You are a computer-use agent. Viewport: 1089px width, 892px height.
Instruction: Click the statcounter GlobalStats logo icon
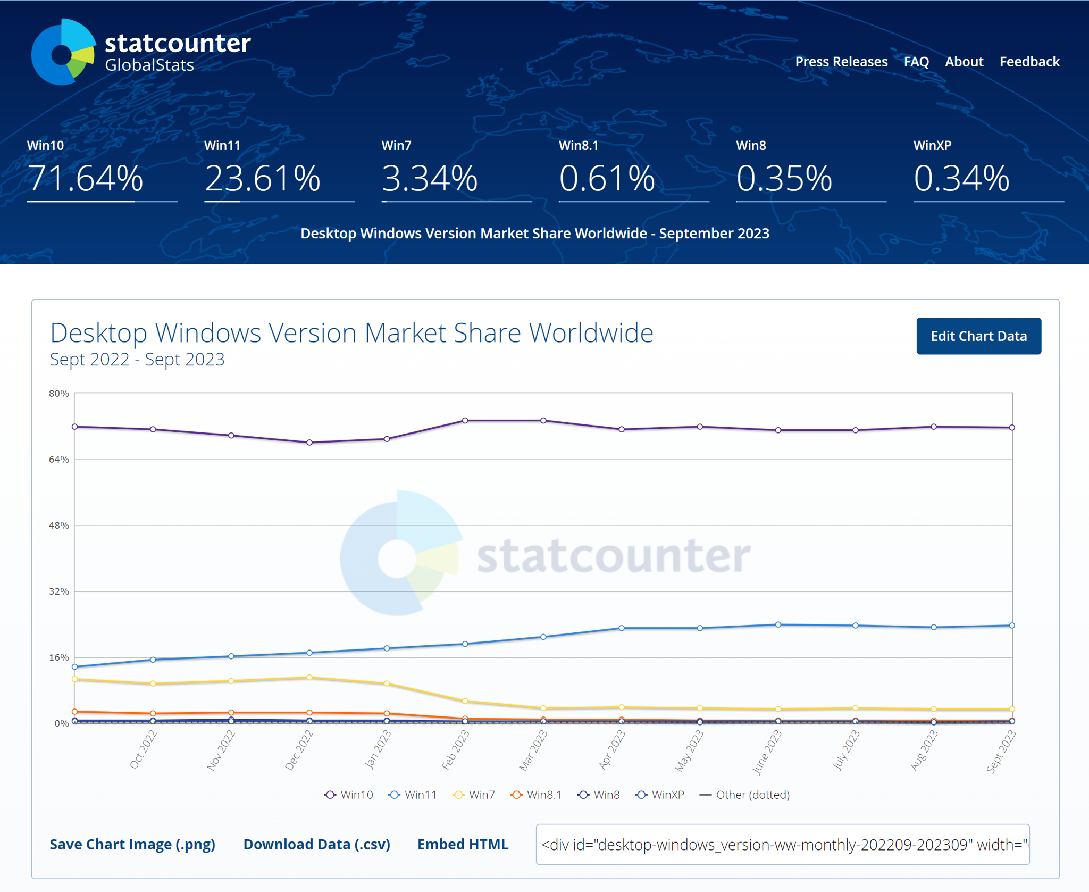coord(63,53)
